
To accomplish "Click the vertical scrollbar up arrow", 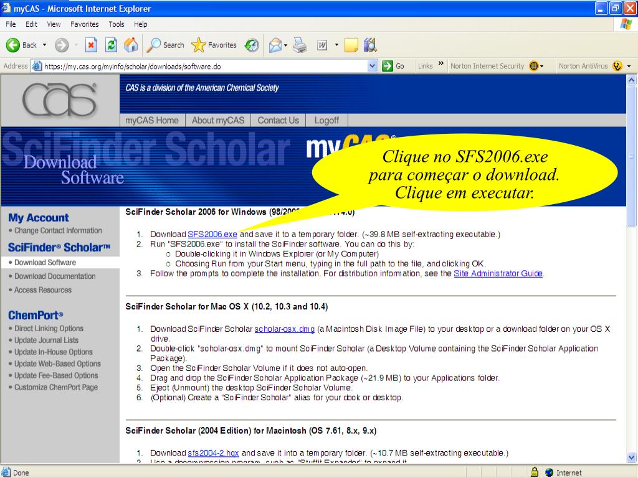I will pyautogui.click(x=632, y=80).
